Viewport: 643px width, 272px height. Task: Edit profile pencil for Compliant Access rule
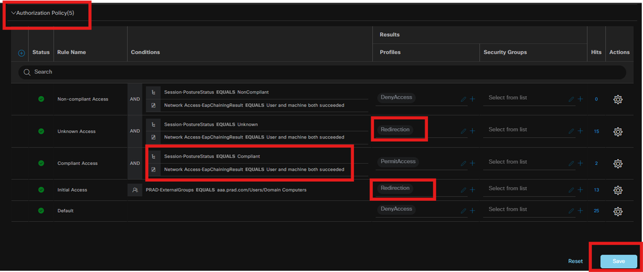click(x=463, y=163)
